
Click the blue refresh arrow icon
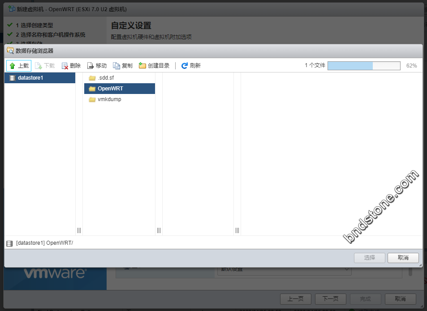184,65
